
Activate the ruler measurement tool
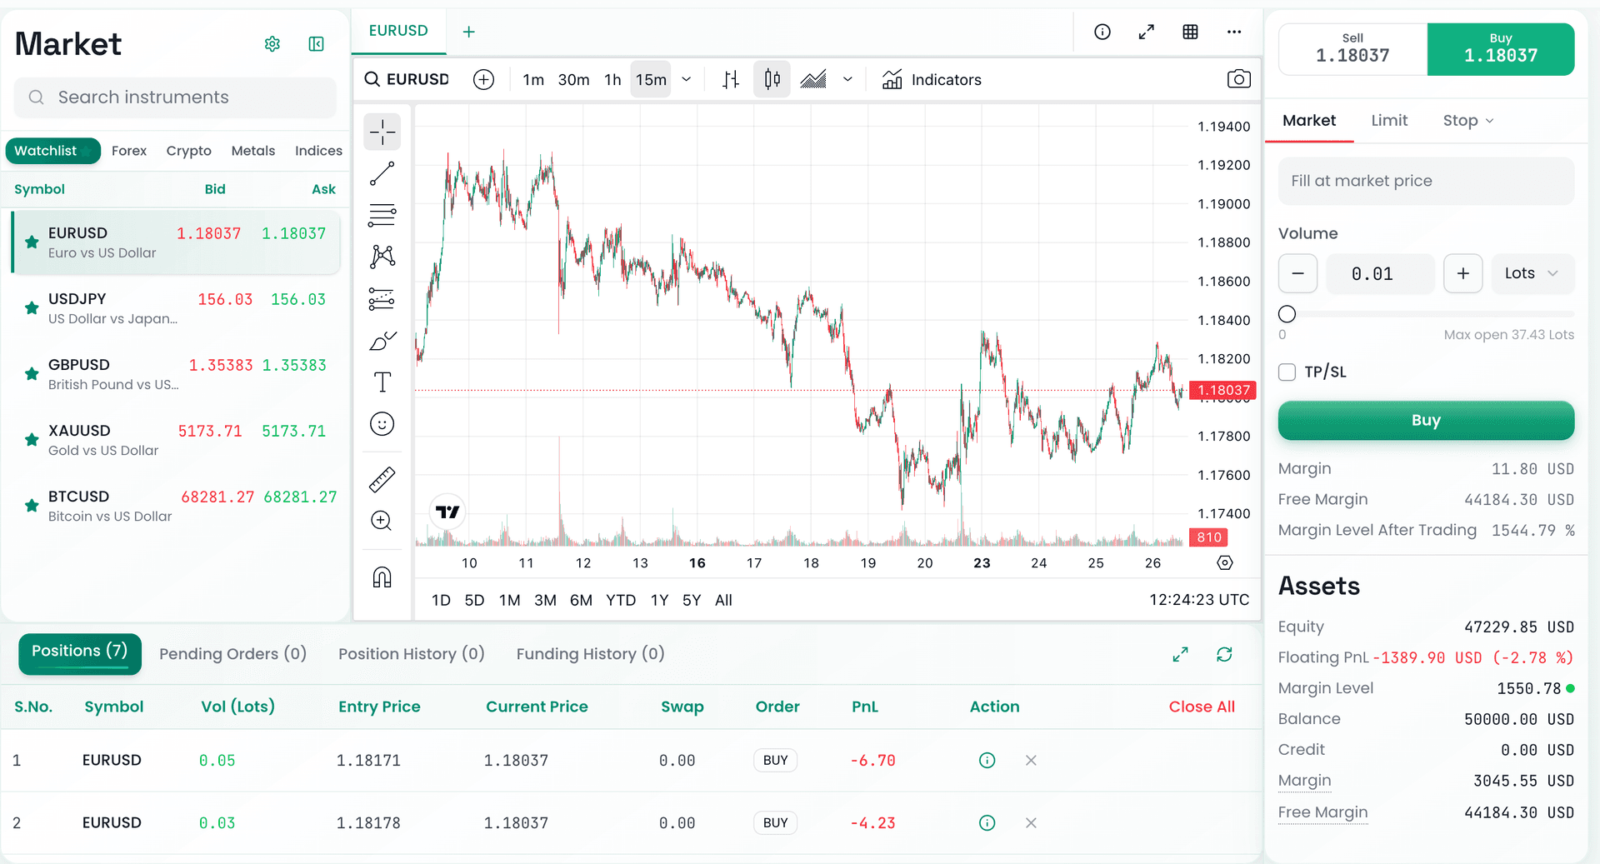(382, 479)
